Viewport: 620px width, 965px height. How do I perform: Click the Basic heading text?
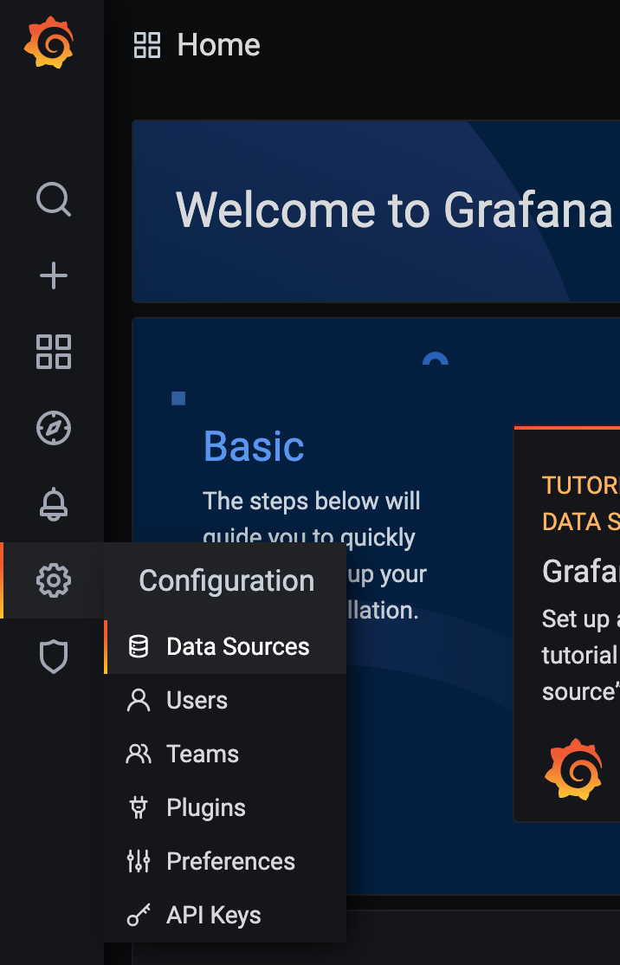(254, 446)
